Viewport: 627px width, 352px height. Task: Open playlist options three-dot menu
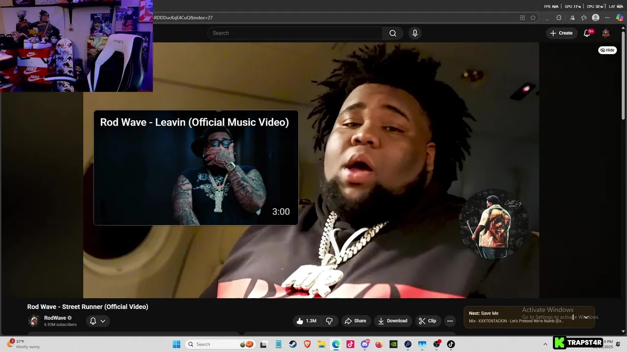point(573,317)
